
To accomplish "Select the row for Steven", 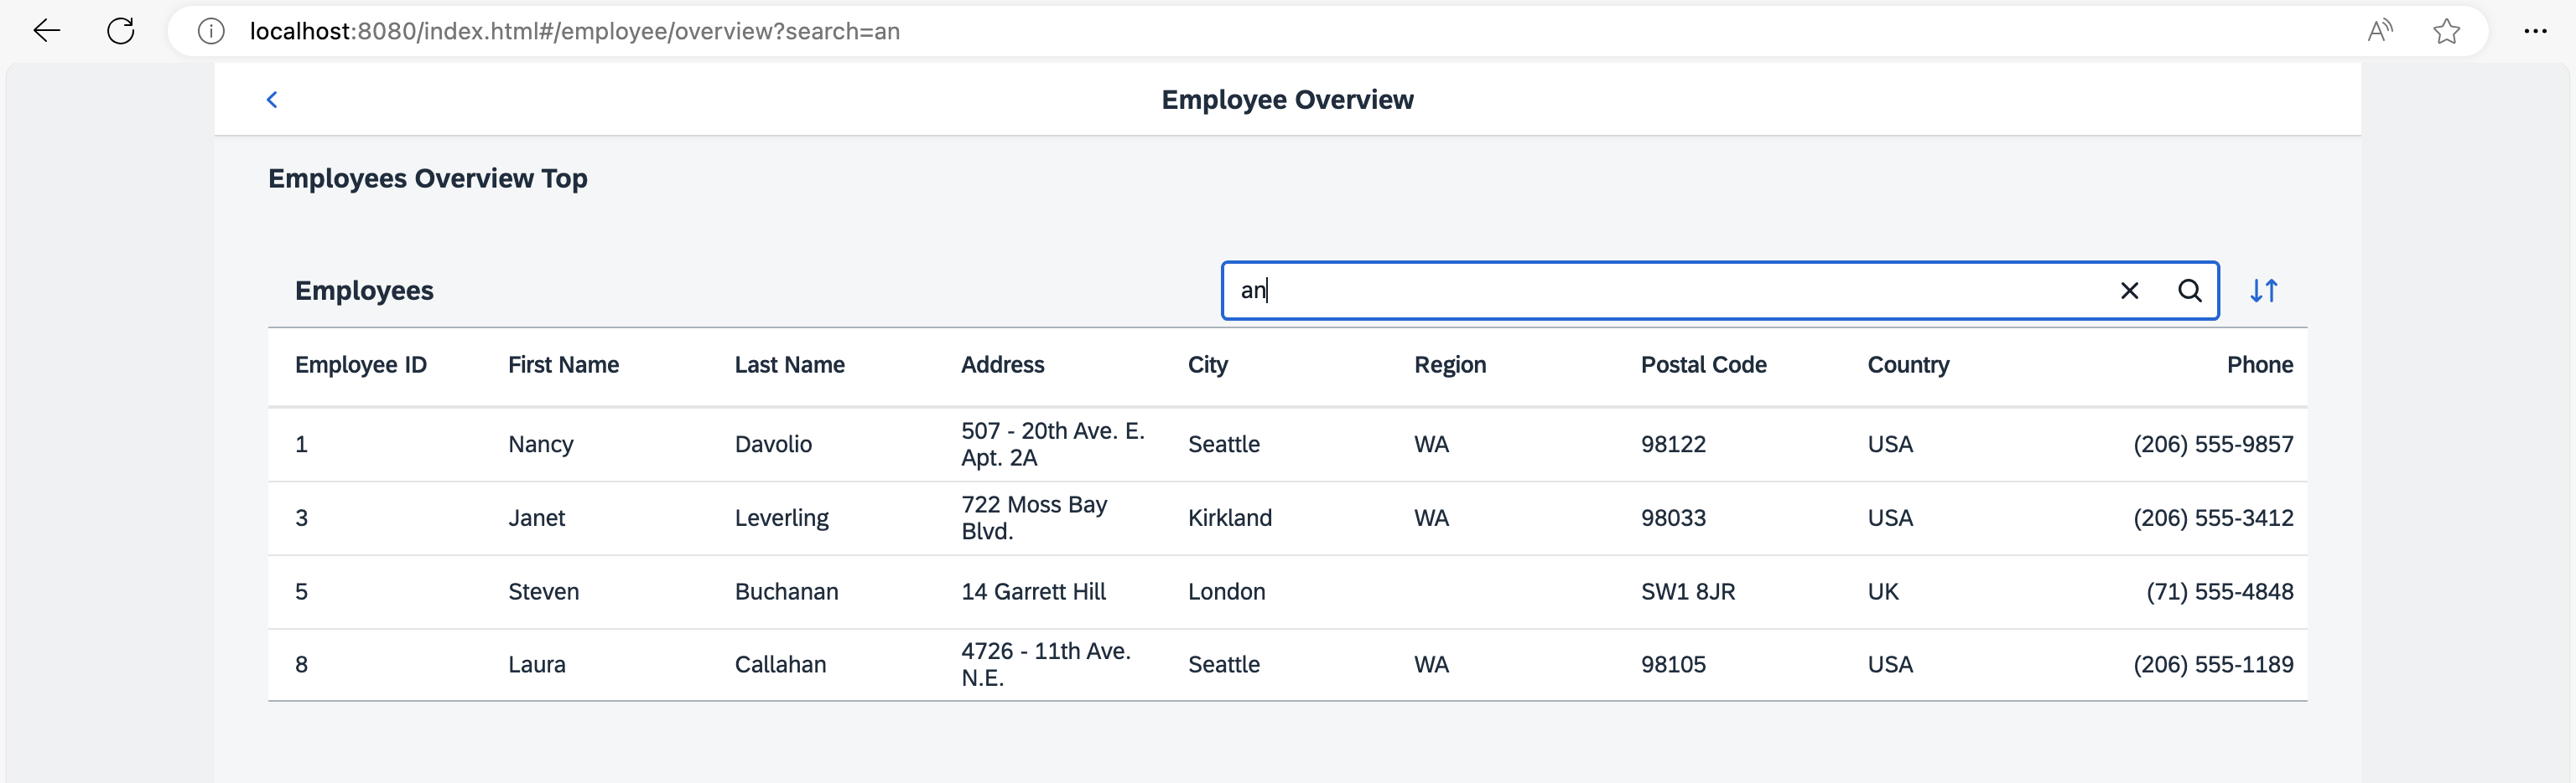I will [1287, 591].
